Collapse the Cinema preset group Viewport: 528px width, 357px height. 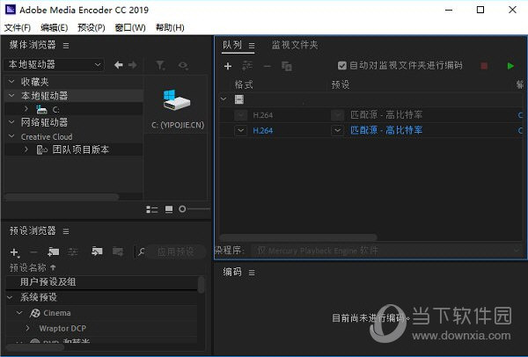tap(19, 313)
